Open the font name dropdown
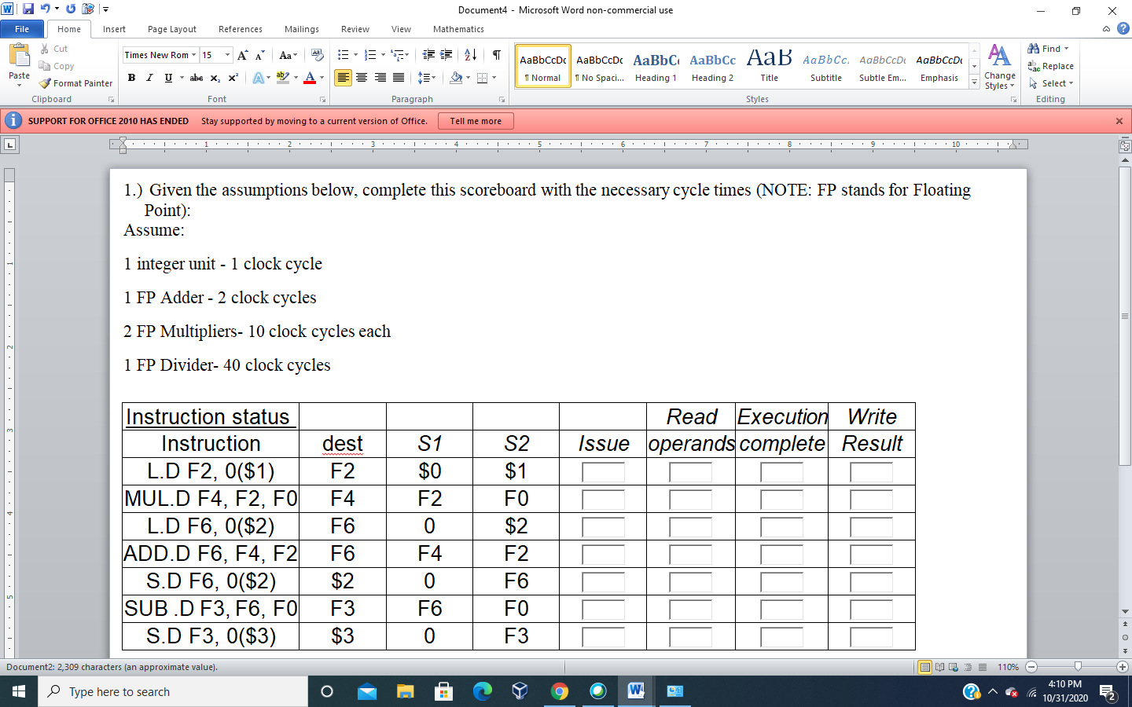Viewport: 1132px width, 707px height. 194,55
